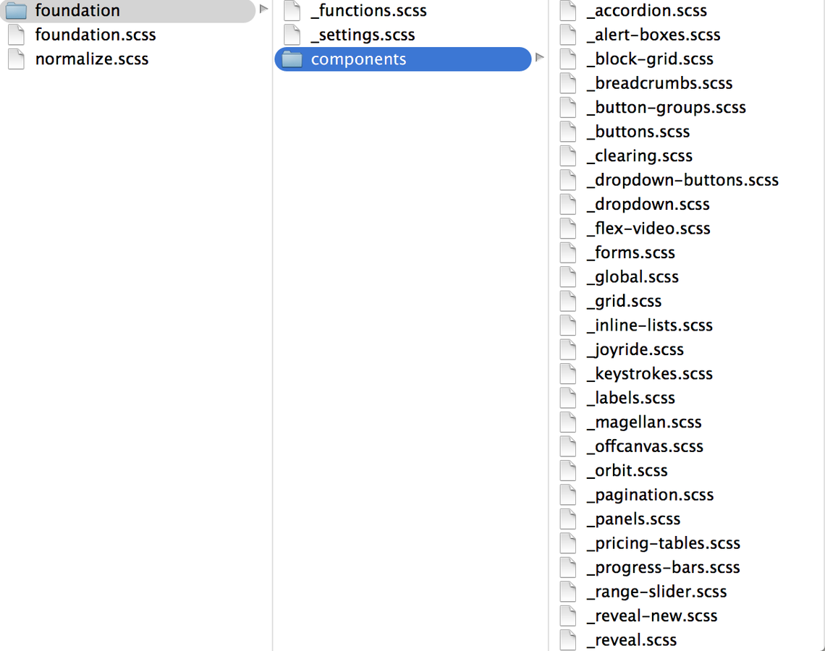Click the _settings.scss file icon
825x651 pixels.
292,35
